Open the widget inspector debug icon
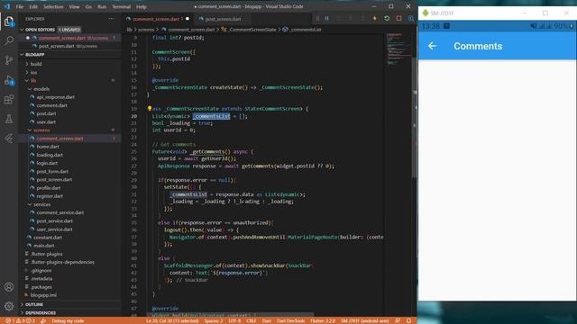 (411, 18)
